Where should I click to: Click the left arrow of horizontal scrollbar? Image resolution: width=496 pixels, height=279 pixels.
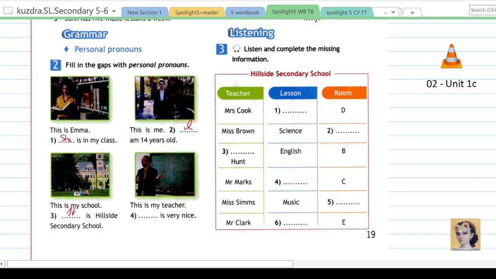(2, 264)
